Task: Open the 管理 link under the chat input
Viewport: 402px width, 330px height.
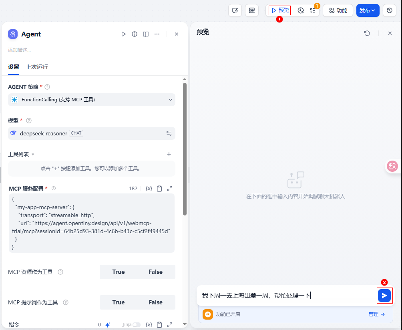Action: click(x=376, y=314)
